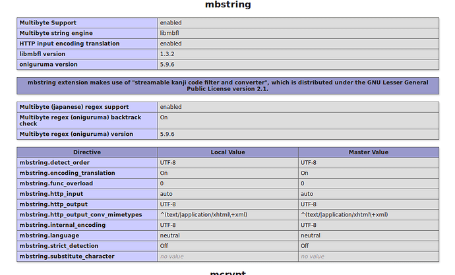Click master UTF-8 value for internal_encoding

[369, 225]
